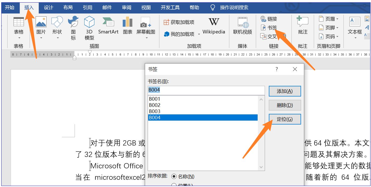
Task: Insert a picture via 图片 icon
Action: [x=41, y=22]
